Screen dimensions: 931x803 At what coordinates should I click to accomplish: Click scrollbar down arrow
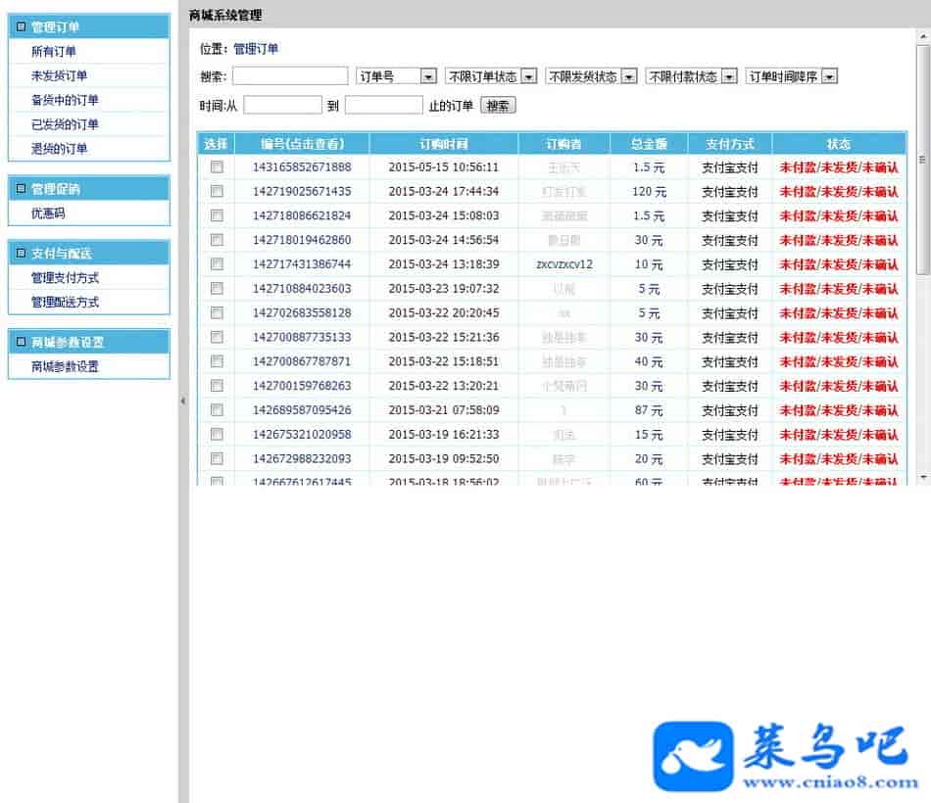click(923, 477)
